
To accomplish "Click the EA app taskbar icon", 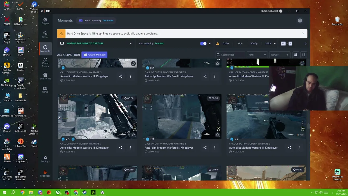I will [49, 192].
